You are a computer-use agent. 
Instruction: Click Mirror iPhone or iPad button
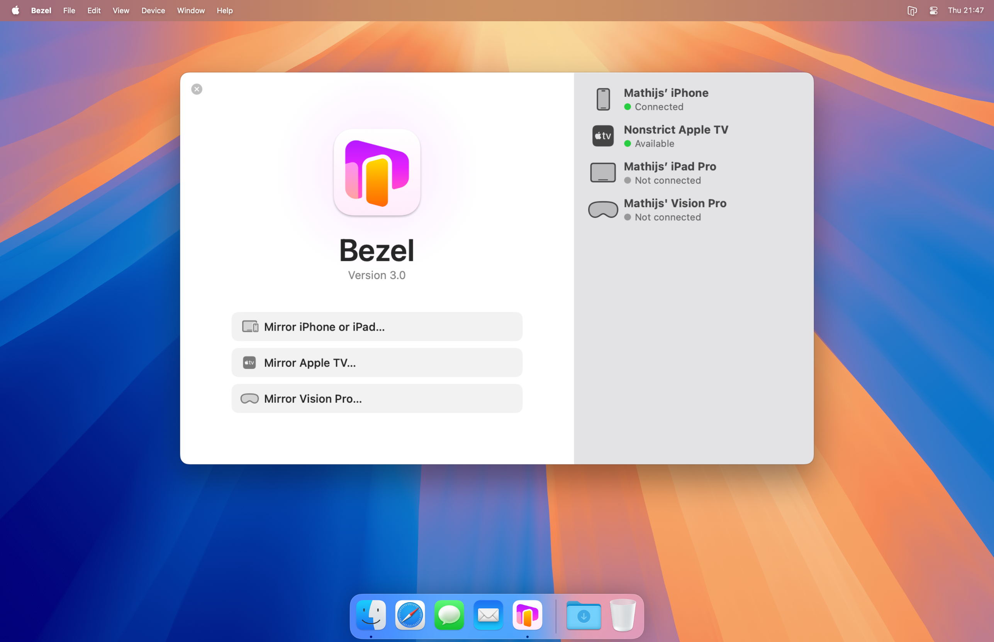tap(377, 326)
